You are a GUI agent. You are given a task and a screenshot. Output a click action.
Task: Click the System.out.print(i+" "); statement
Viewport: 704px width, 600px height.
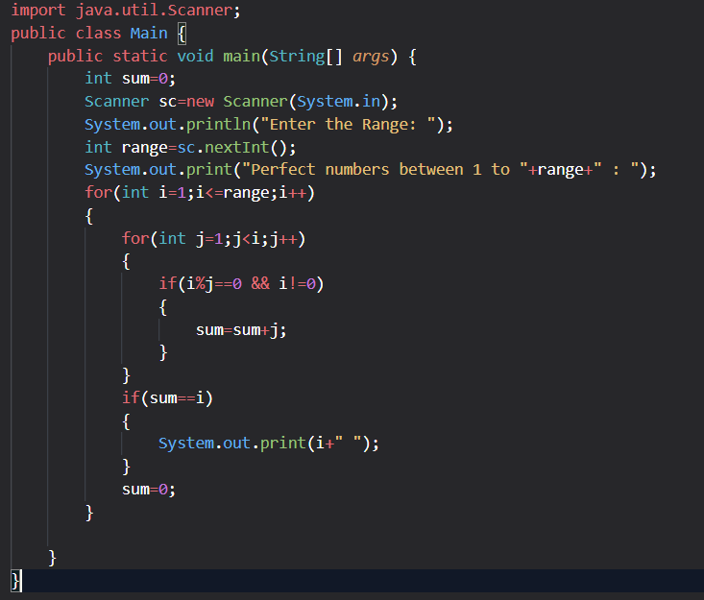(269, 444)
